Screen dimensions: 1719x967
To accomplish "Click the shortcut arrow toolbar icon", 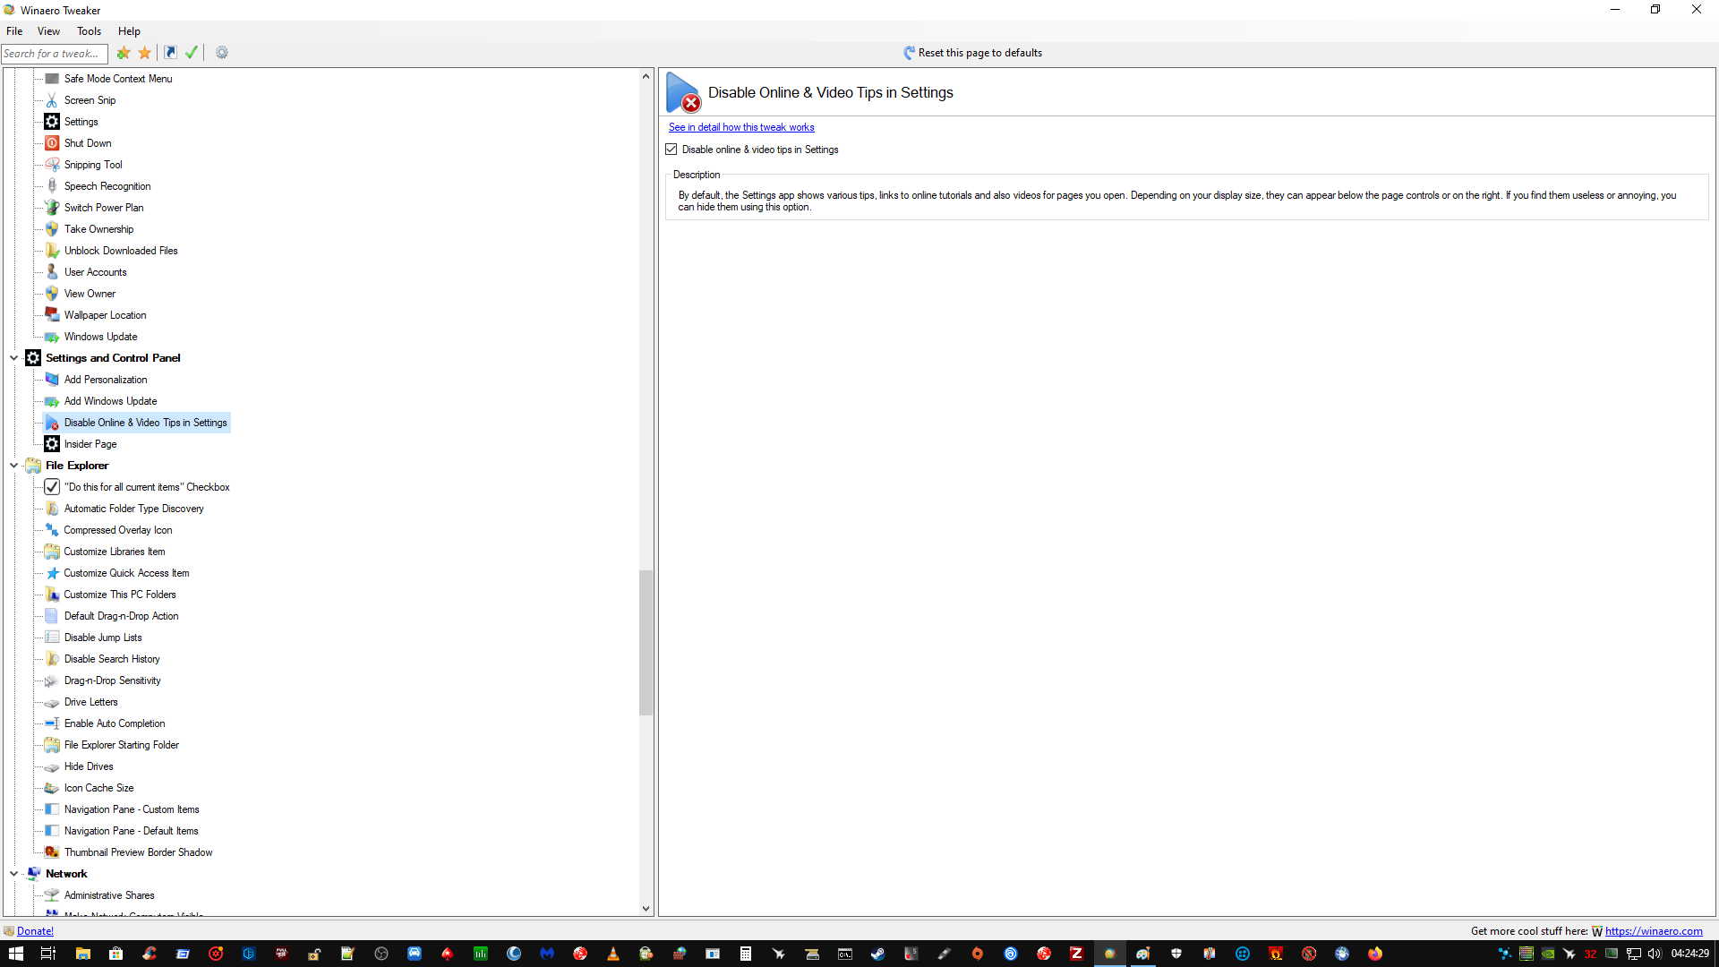I will pos(170,53).
